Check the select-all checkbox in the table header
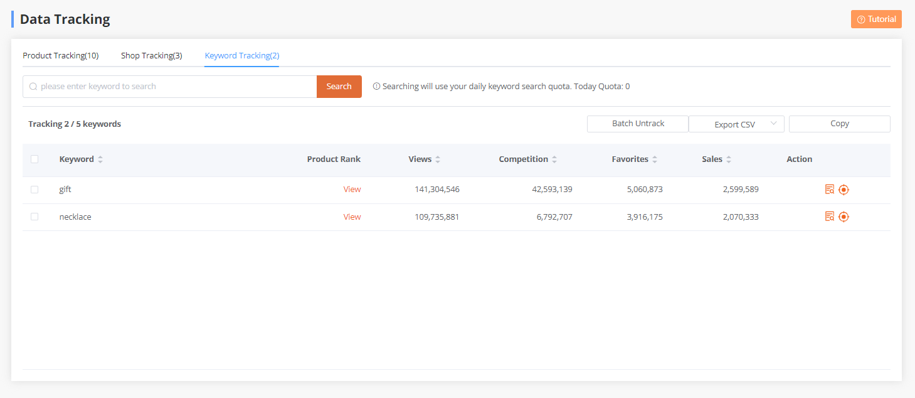This screenshot has width=915, height=398. click(x=34, y=159)
